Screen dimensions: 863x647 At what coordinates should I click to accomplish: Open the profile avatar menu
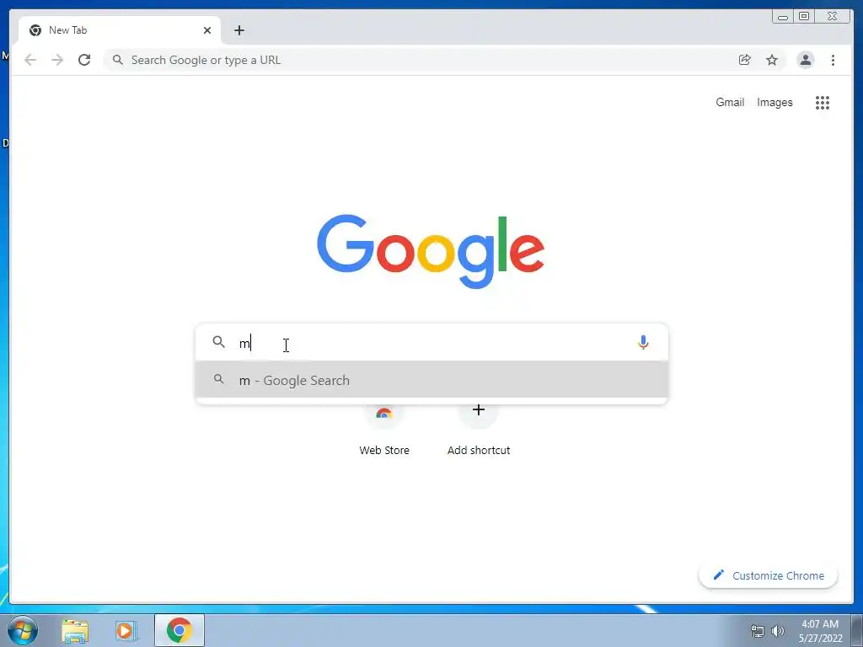click(x=805, y=60)
